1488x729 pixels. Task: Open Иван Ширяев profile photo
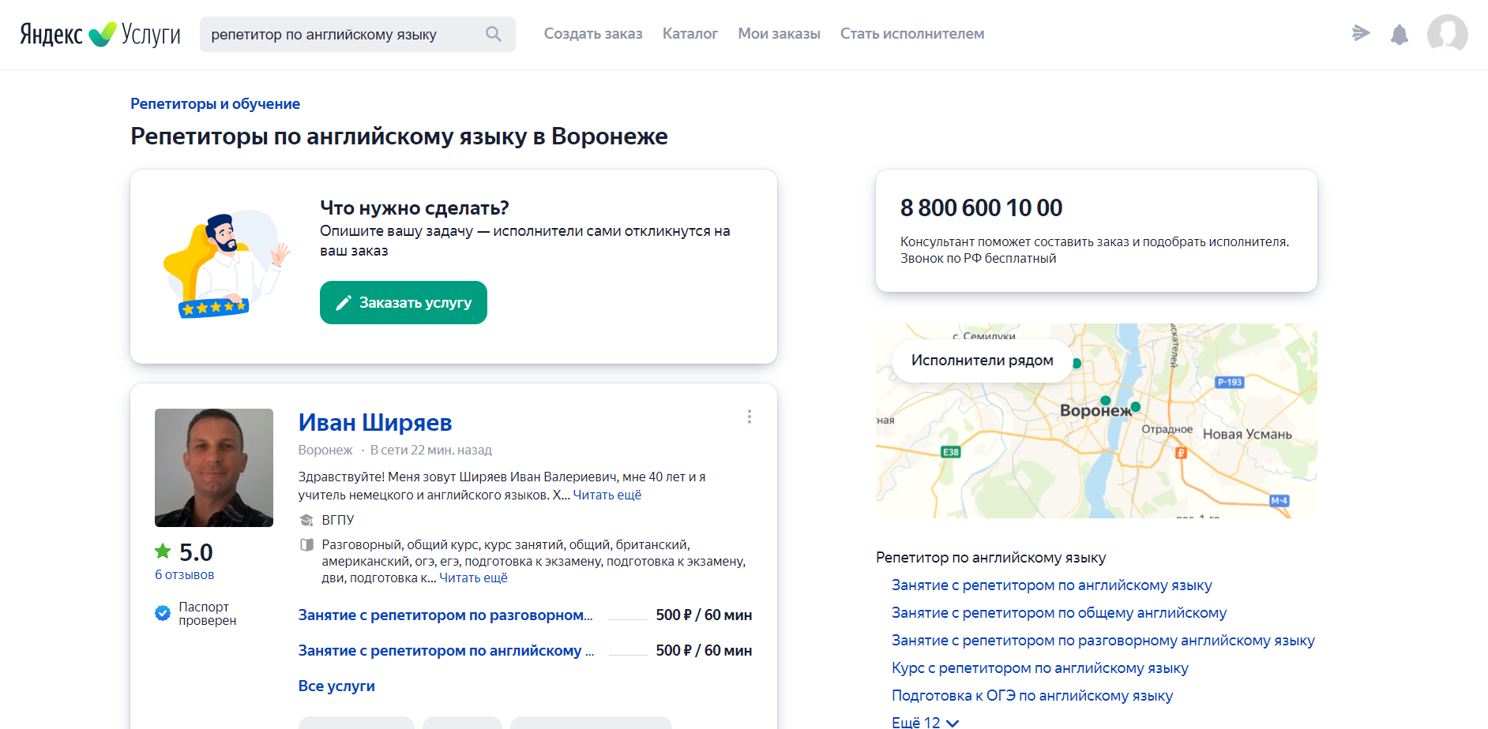214,467
